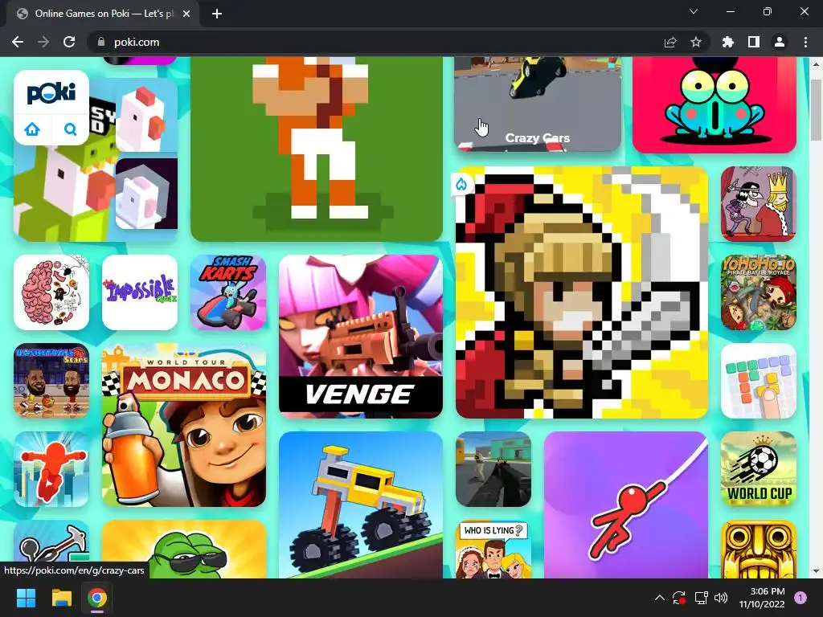
Task: Open the blocky monster truck game tile
Action: (361, 505)
